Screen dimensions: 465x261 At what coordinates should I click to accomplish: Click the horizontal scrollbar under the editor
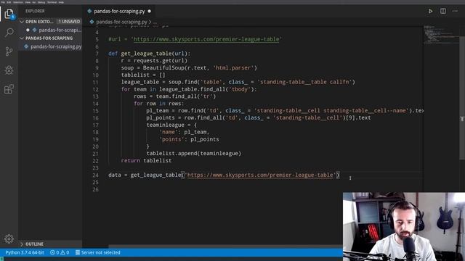(x=225, y=246)
